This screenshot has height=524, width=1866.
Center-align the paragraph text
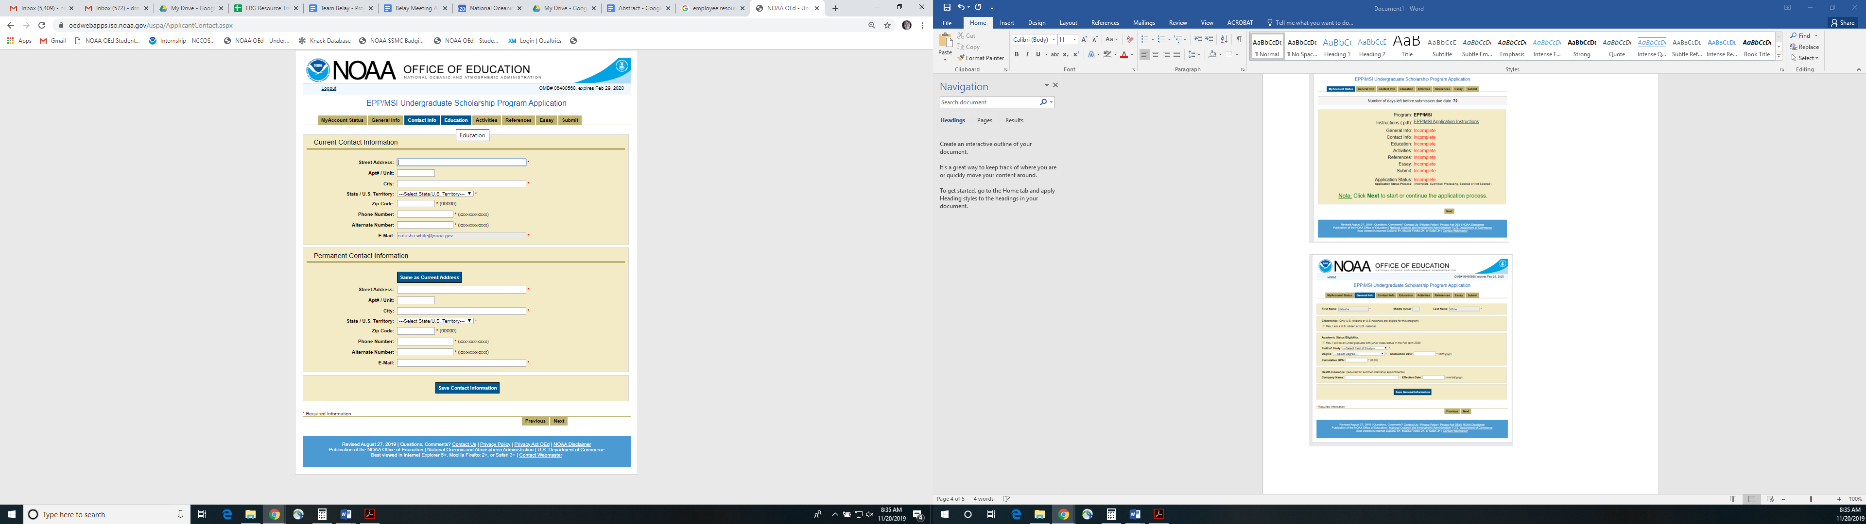tap(1156, 54)
